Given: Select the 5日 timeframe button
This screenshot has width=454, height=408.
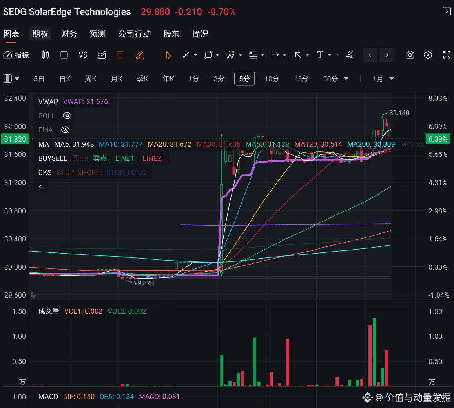Looking at the screenshot, I should tap(39, 79).
